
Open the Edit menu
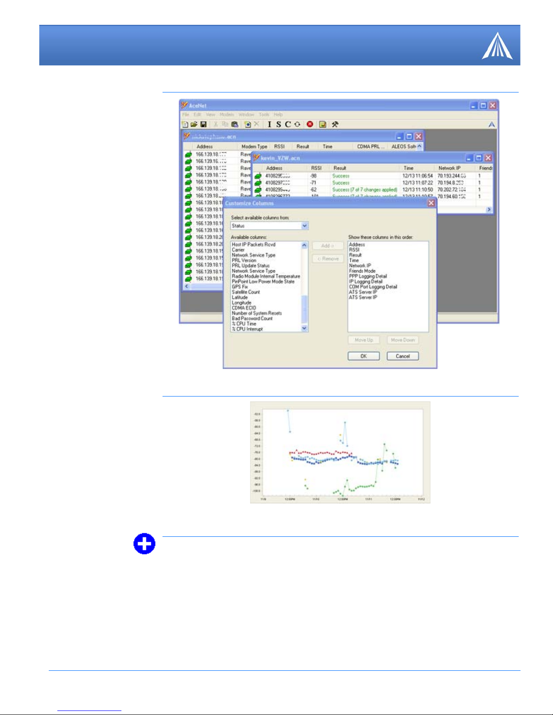(x=198, y=115)
